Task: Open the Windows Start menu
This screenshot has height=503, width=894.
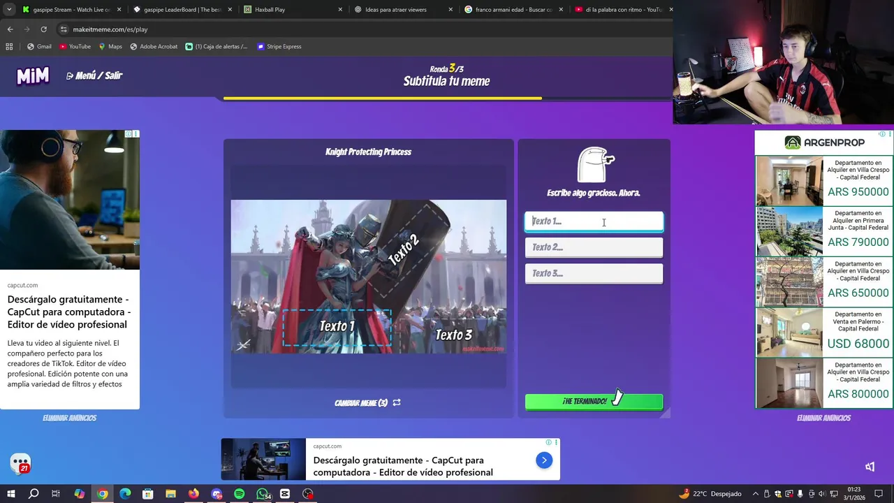Action: [x=11, y=494]
